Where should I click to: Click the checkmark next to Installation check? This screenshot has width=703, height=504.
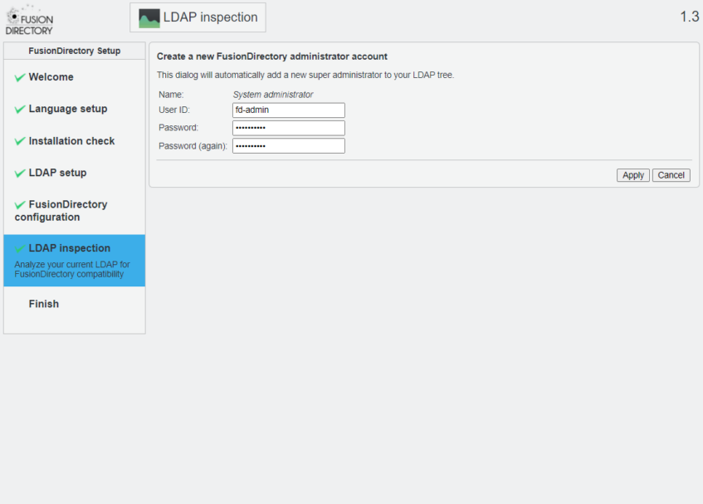(x=20, y=141)
